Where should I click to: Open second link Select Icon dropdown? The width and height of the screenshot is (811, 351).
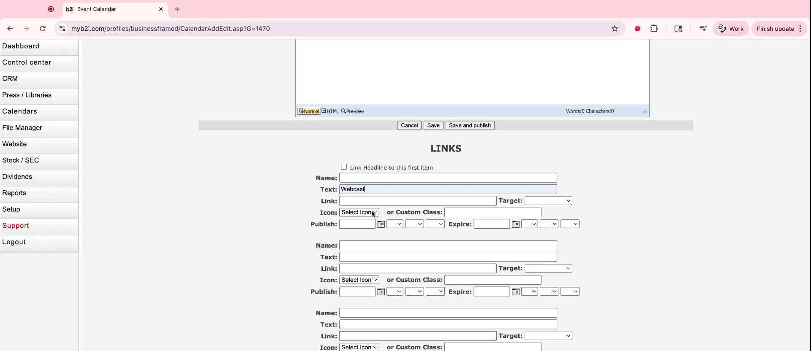click(359, 280)
